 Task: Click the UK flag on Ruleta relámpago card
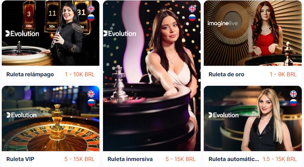coord(91,9)
